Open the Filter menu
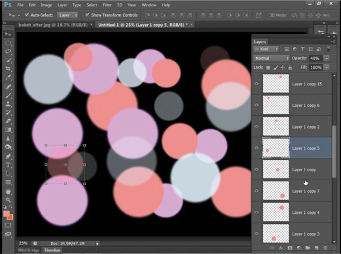 pyautogui.click(x=107, y=5)
